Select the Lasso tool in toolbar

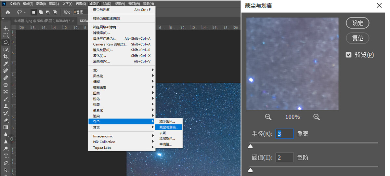(6, 42)
